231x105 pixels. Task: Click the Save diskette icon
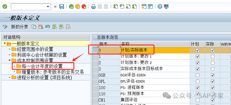tap(62, 7)
